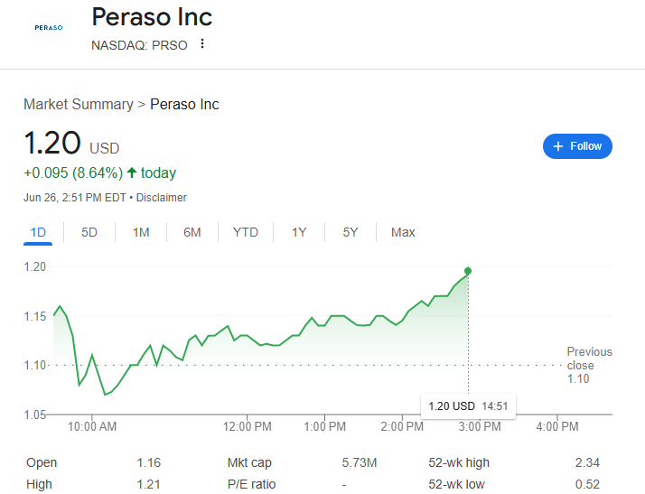
Task: Click the plus icon on the Follow button
Action: coord(557,146)
